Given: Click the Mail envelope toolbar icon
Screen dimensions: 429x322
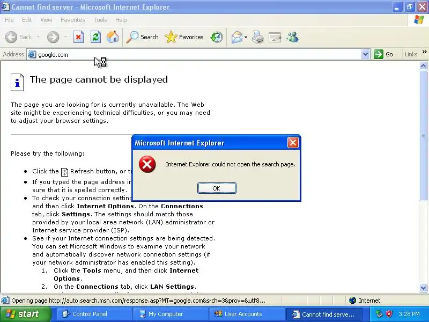Looking at the screenshot, I should (236, 37).
